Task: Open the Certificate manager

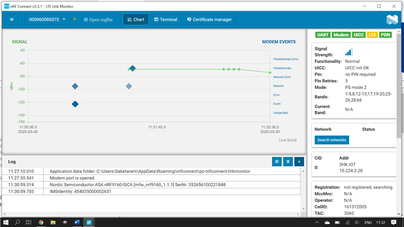Action: pyautogui.click(x=209, y=20)
